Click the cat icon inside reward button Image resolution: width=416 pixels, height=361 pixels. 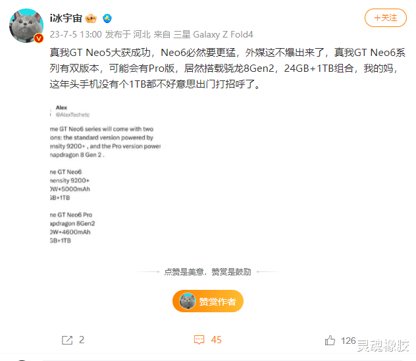click(188, 301)
